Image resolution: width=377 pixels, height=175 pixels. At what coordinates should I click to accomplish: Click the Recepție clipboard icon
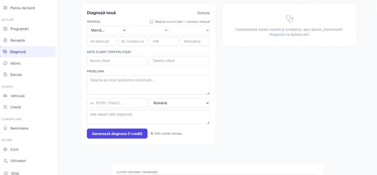coord(5,40)
